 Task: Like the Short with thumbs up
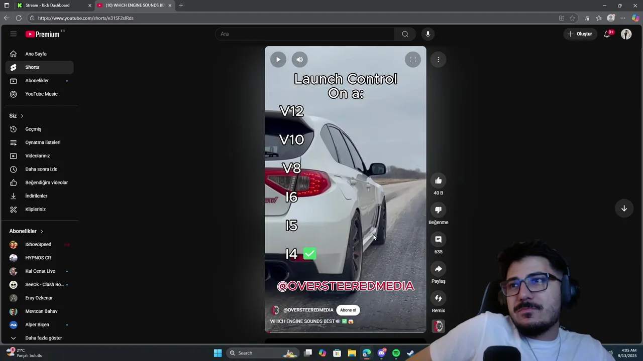click(439, 180)
